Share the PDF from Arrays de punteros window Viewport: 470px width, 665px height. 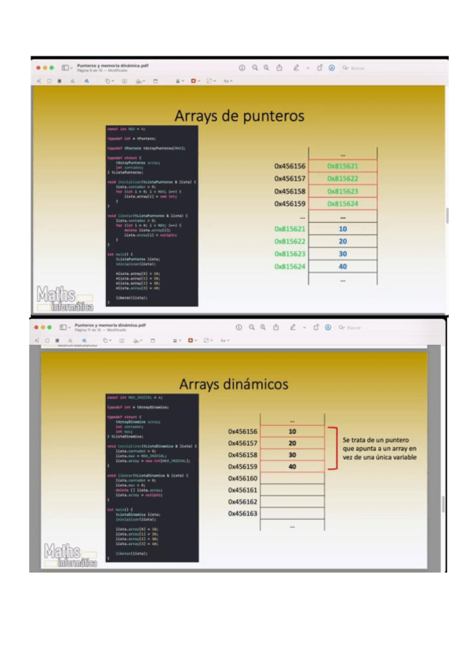click(x=279, y=68)
